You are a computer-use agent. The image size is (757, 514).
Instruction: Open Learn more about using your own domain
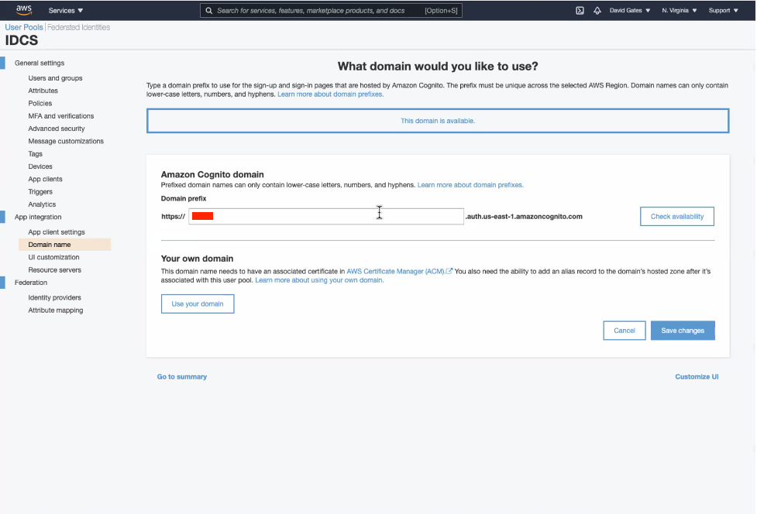319,280
